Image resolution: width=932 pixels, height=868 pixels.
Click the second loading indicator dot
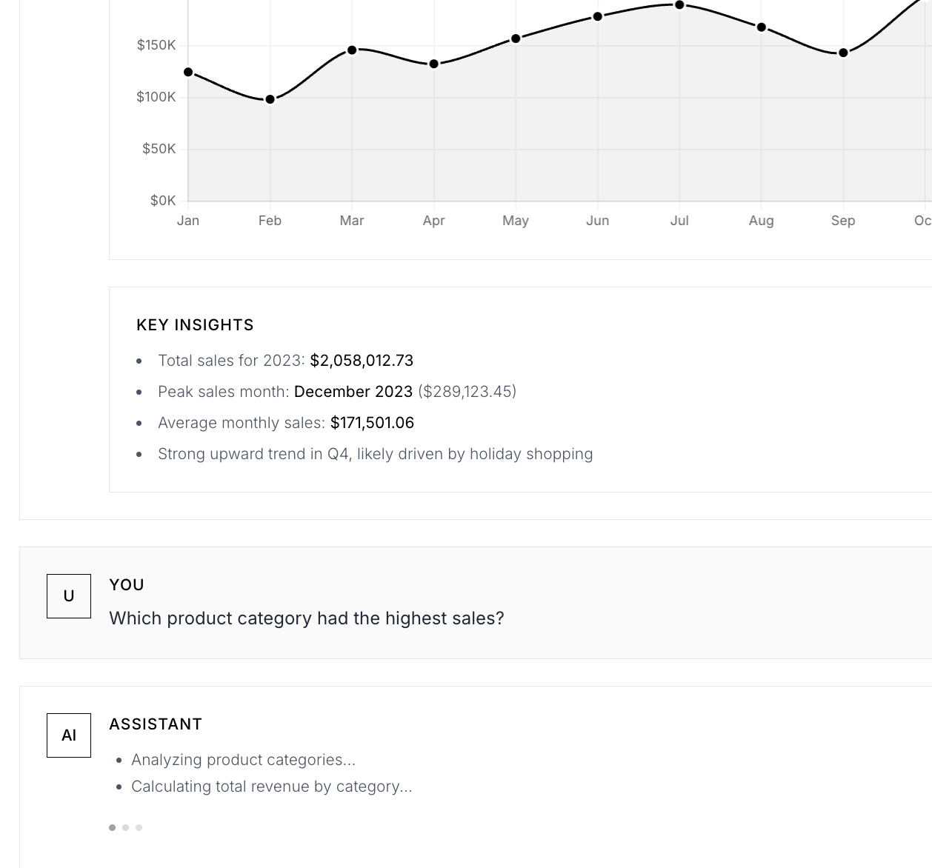click(x=125, y=828)
